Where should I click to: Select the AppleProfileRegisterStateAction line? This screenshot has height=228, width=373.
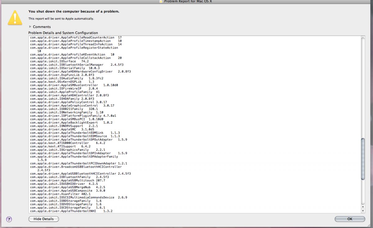74,48
